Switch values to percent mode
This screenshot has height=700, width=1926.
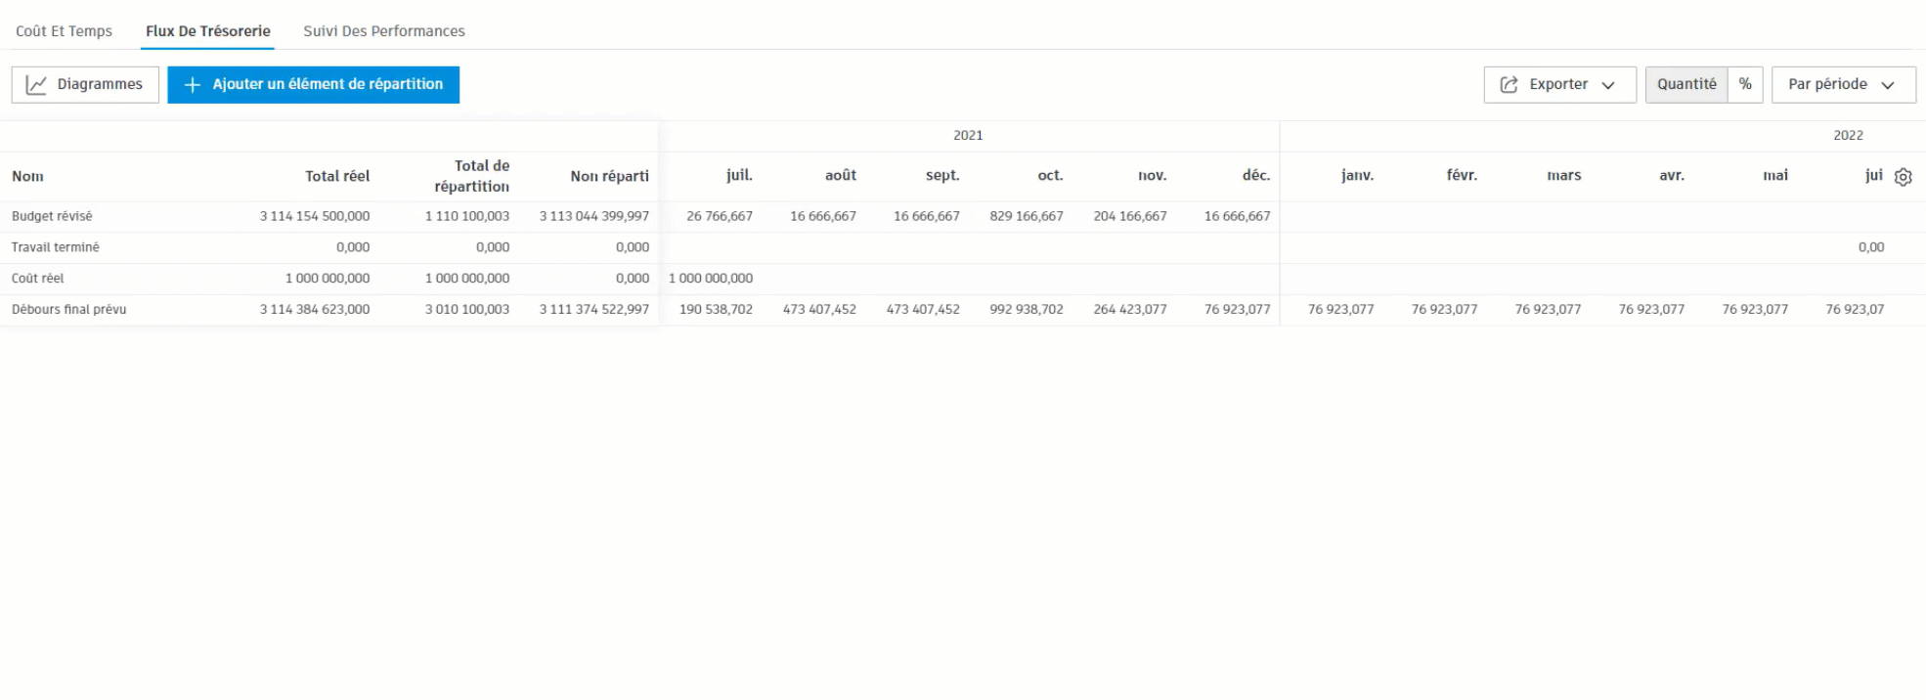(1745, 84)
